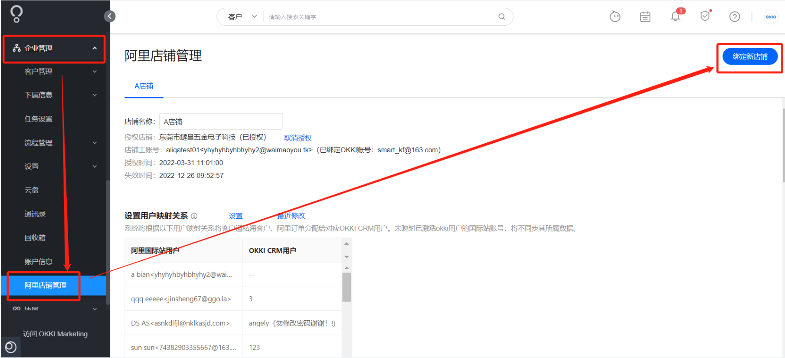Open 账户信息 in the sidebar
Viewport: 785px width, 358px height.
[39, 262]
